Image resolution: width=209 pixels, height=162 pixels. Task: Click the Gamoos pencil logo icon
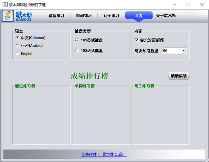tap(8, 16)
